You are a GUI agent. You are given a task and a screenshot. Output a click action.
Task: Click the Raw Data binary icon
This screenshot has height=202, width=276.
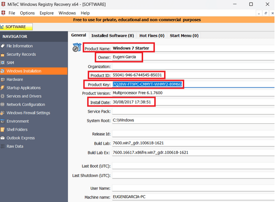[x=2, y=146]
